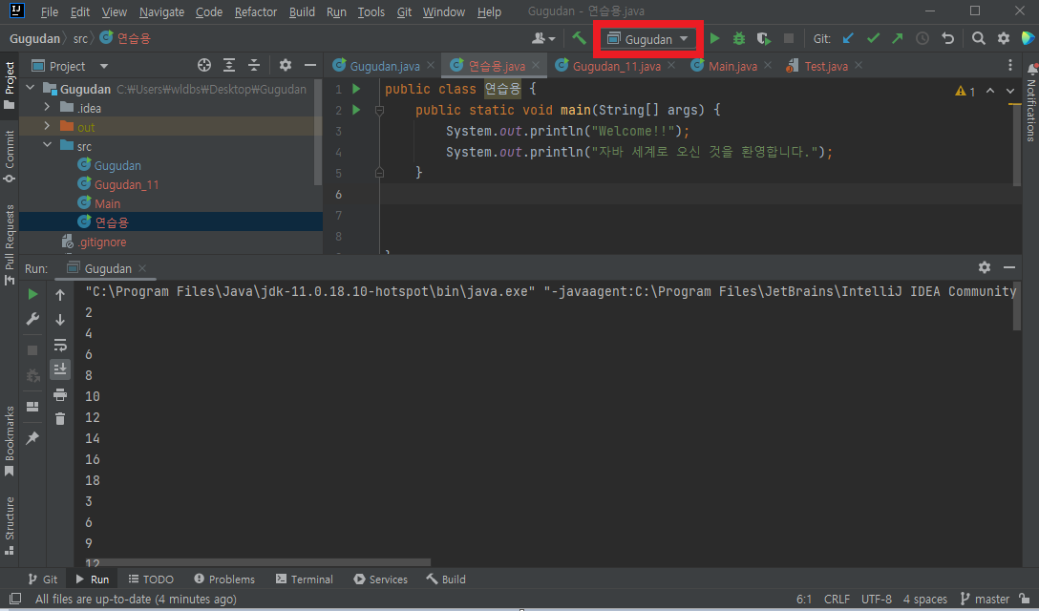Click master branch in status bar
Screen dimensions: 1039x611
[986, 600]
